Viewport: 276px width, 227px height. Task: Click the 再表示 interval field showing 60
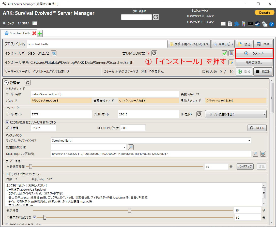point(247,218)
